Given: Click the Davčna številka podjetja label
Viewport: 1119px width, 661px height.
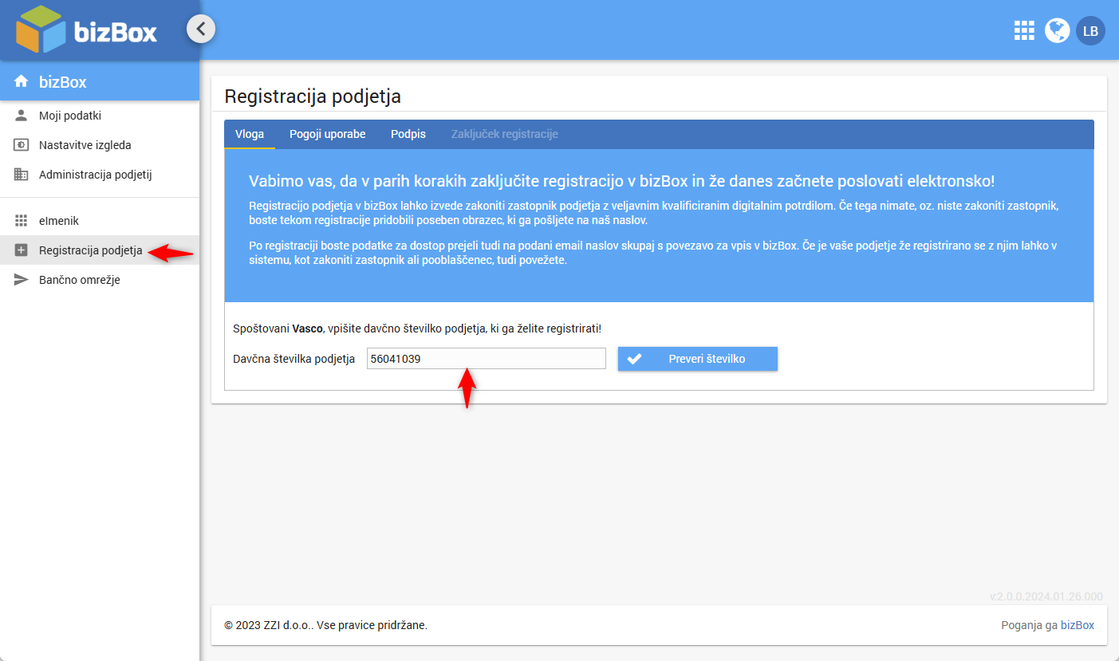Looking at the screenshot, I should click(x=294, y=359).
